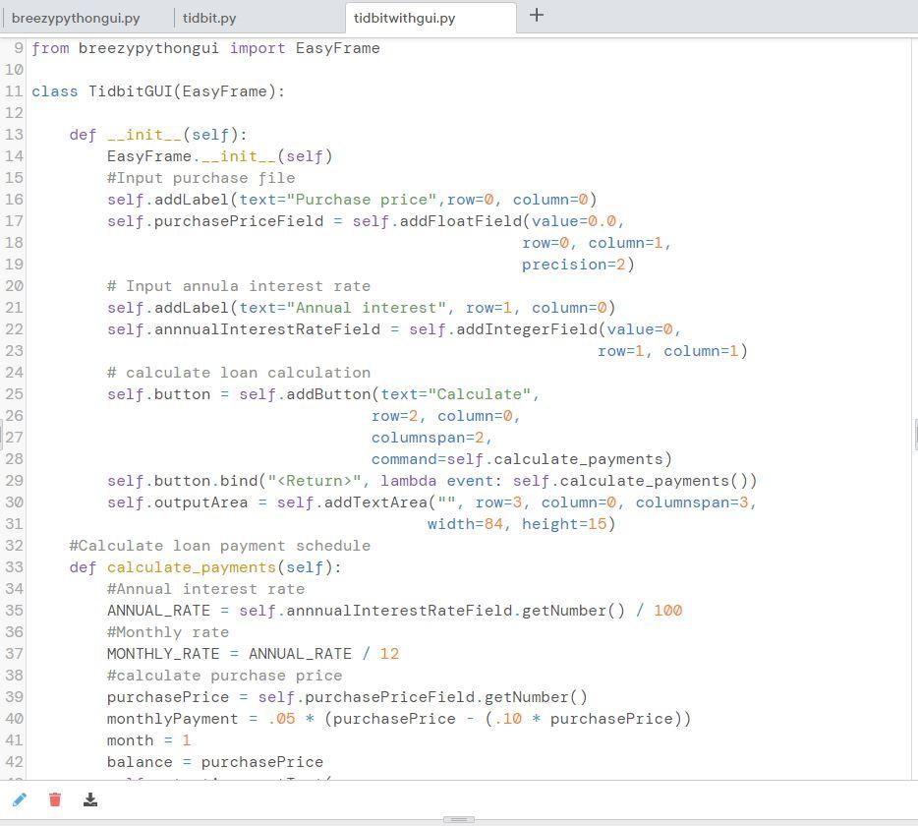The width and height of the screenshot is (918, 826).
Task: Click the '# calculate loan calculation' comment
Action: [239, 373]
